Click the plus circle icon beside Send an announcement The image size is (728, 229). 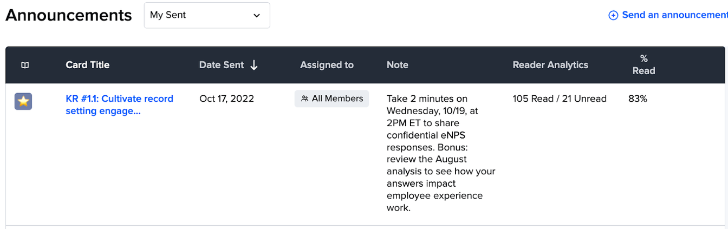pos(613,16)
